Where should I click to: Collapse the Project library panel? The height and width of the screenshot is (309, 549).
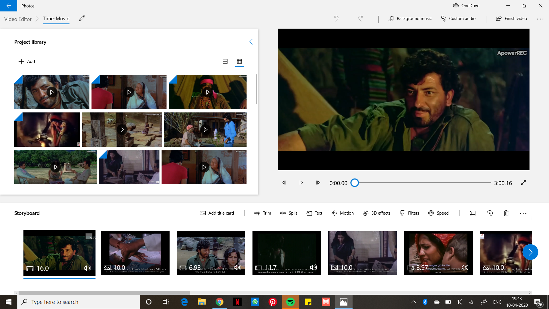coord(251,41)
